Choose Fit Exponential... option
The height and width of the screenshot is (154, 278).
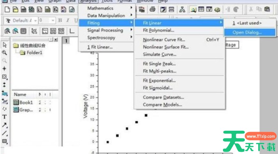point(179,80)
